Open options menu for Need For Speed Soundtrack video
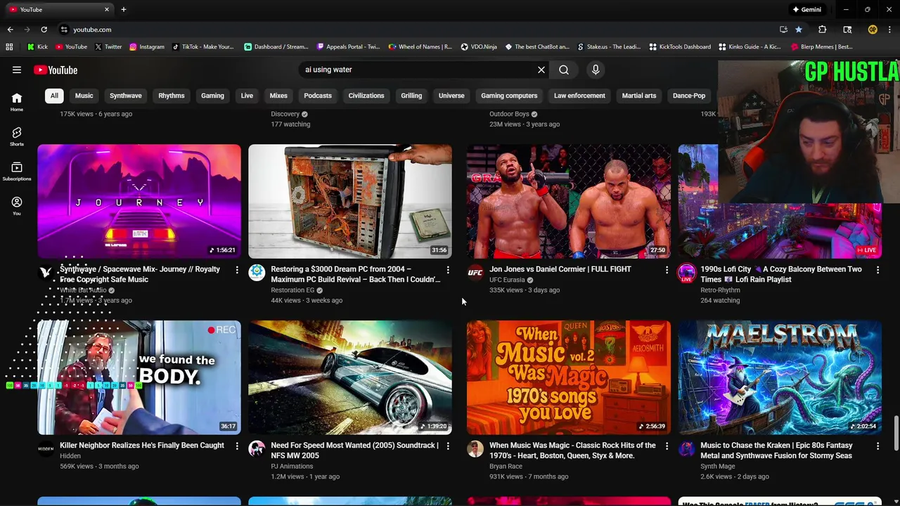900x506 pixels. coord(448,446)
